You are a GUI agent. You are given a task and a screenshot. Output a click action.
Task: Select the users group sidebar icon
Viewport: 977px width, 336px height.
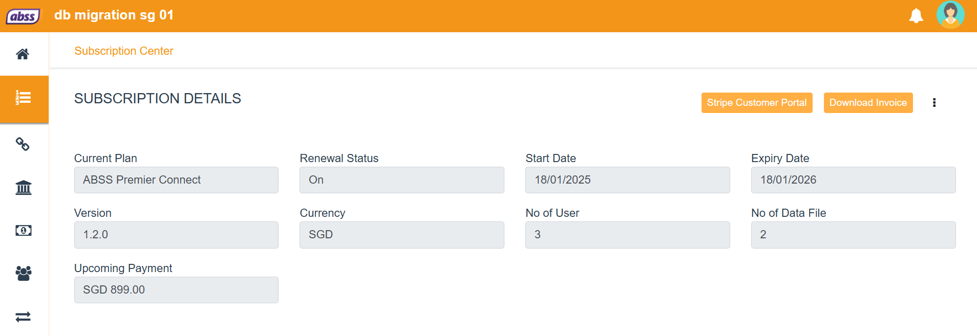tap(23, 274)
